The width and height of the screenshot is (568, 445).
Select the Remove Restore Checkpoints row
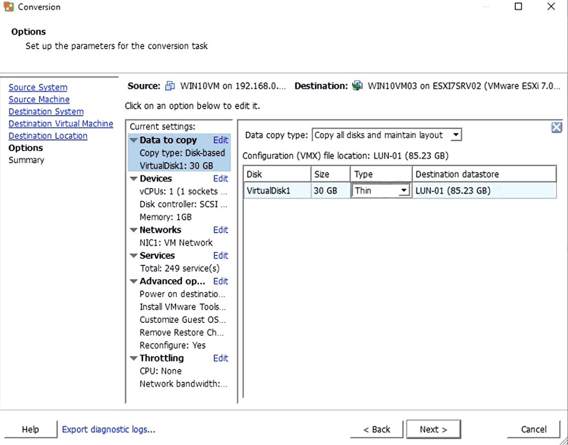point(182,332)
